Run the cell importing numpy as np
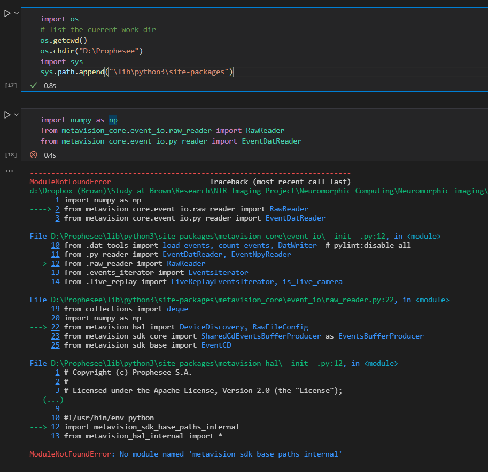This screenshot has width=488, height=472. [x=7, y=115]
